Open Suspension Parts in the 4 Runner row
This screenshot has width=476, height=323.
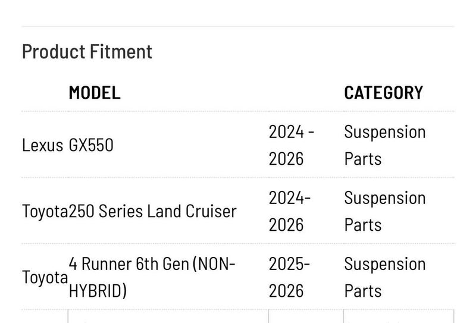[x=384, y=277]
